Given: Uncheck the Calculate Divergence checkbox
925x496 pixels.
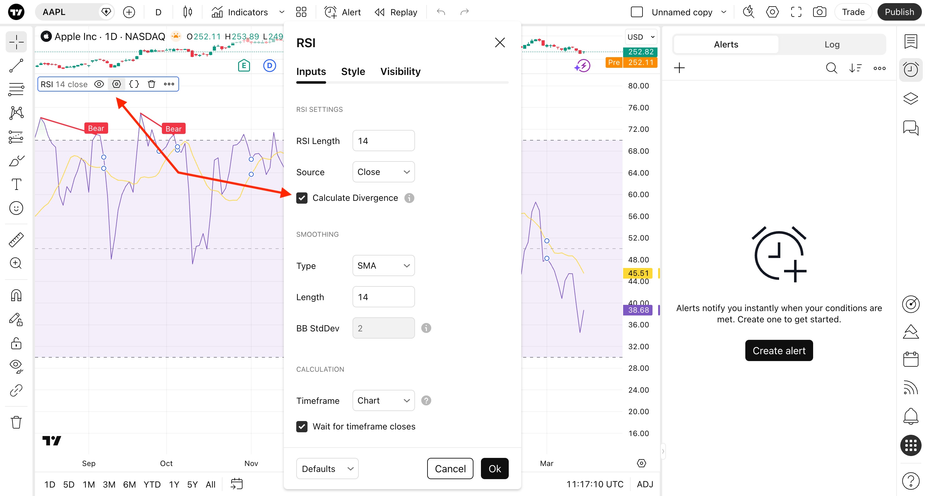Looking at the screenshot, I should tap(302, 198).
